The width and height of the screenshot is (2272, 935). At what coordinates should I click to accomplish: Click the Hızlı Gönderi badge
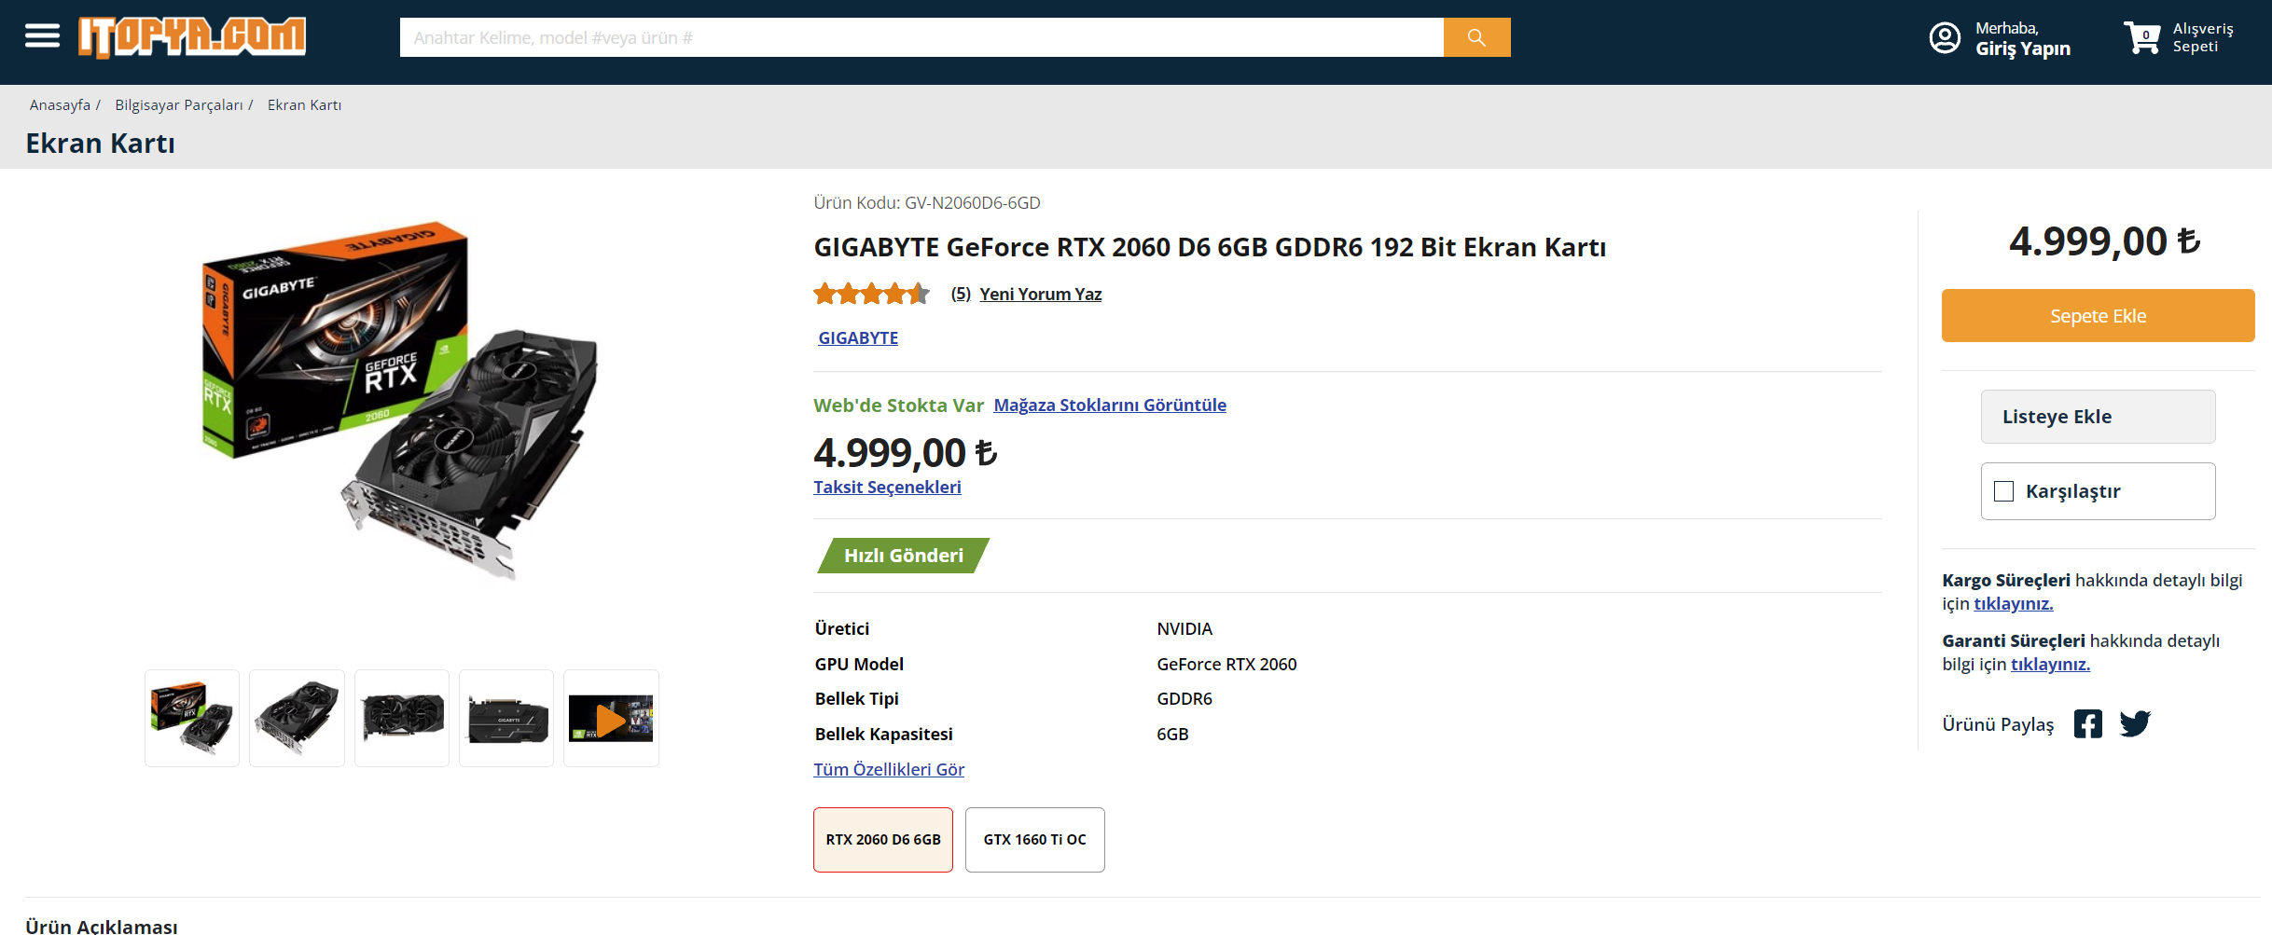click(x=903, y=556)
